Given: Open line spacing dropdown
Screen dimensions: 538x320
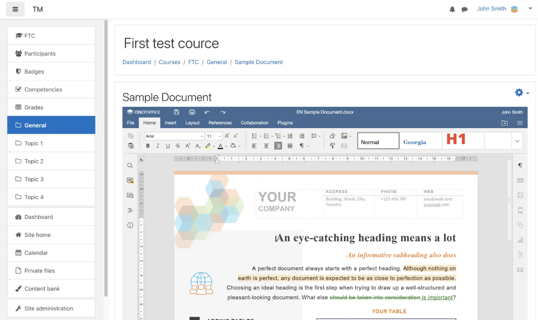Looking at the screenshot, I should 320,136.
